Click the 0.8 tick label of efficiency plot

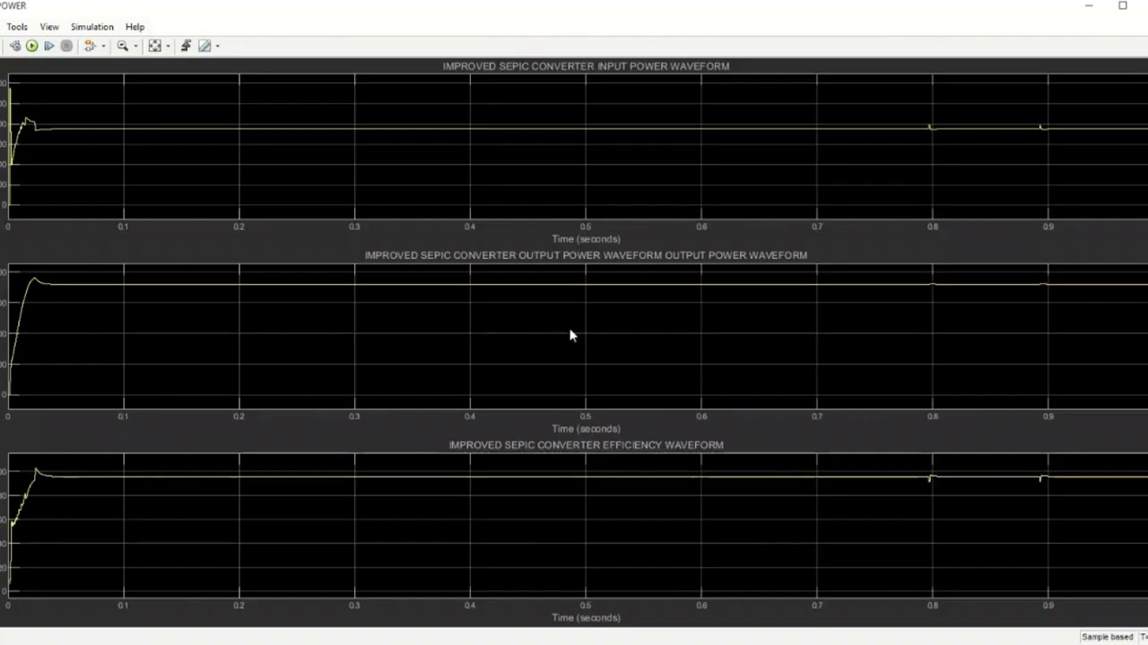coord(933,605)
